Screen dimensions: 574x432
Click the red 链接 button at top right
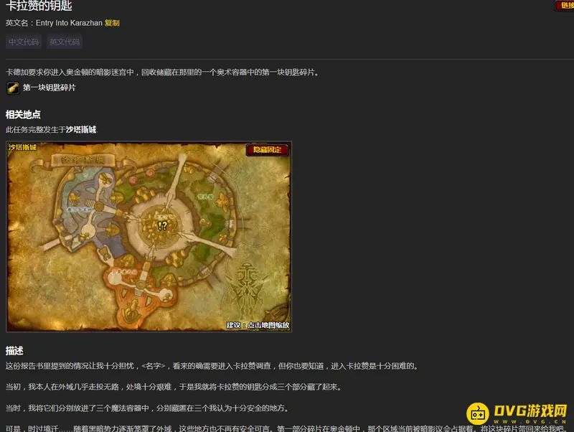[x=565, y=6]
